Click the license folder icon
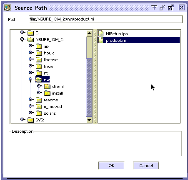188x180 pixels. (39, 60)
